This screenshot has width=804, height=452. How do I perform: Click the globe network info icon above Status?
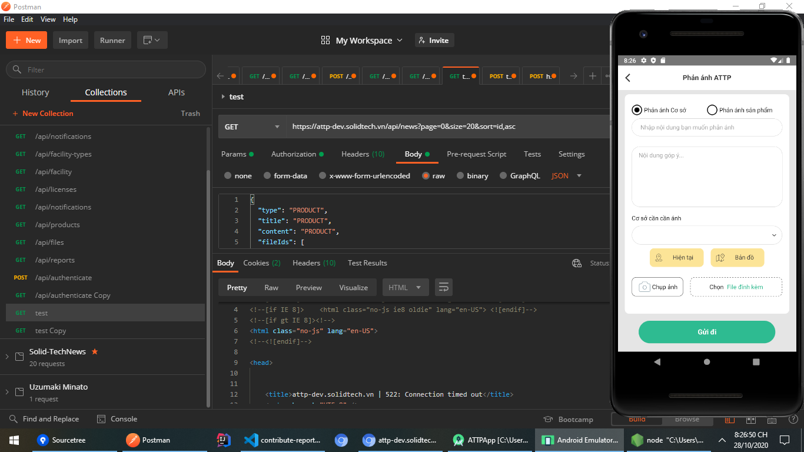coord(576,263)
